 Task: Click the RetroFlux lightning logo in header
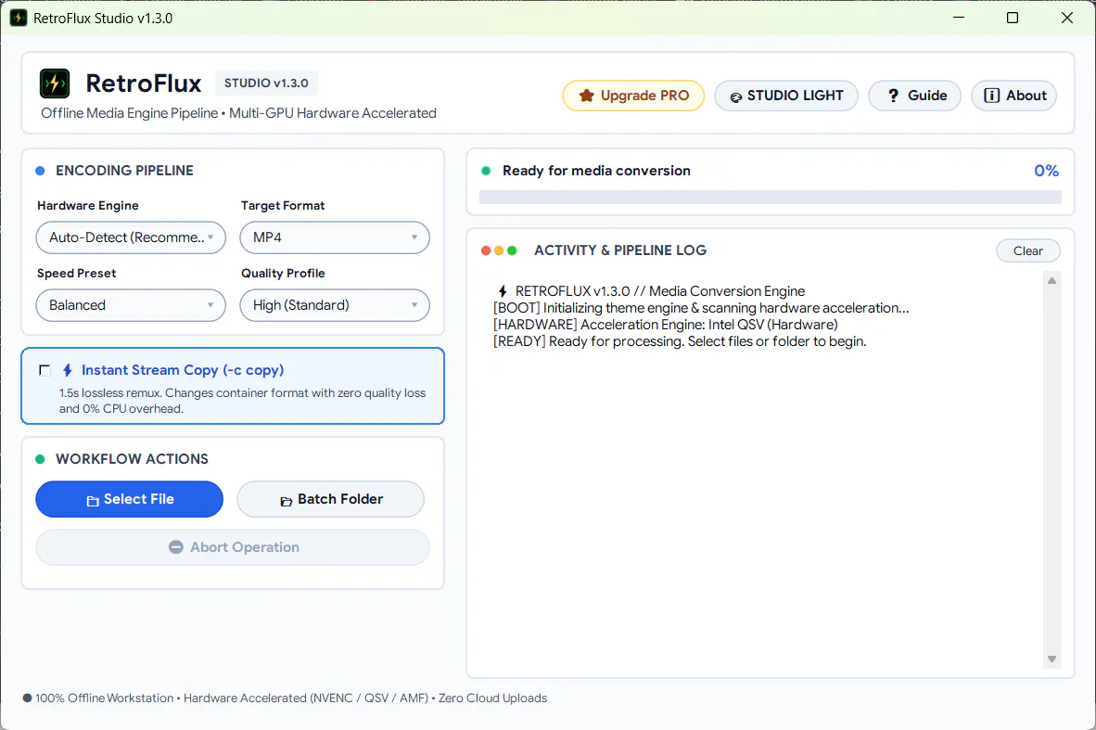(55, 83)
